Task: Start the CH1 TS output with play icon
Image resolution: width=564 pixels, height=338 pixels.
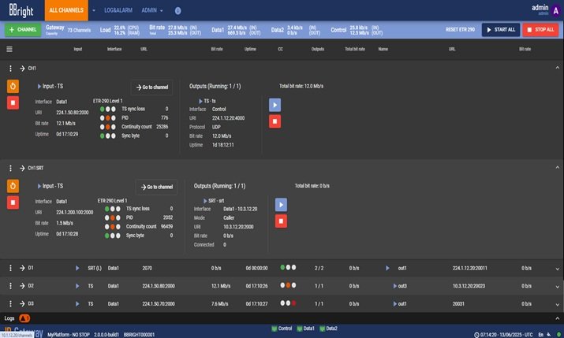Action: (x=275, y=104)
